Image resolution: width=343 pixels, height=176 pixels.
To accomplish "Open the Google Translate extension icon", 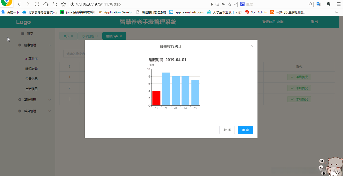I will click(x=319, y=4).
